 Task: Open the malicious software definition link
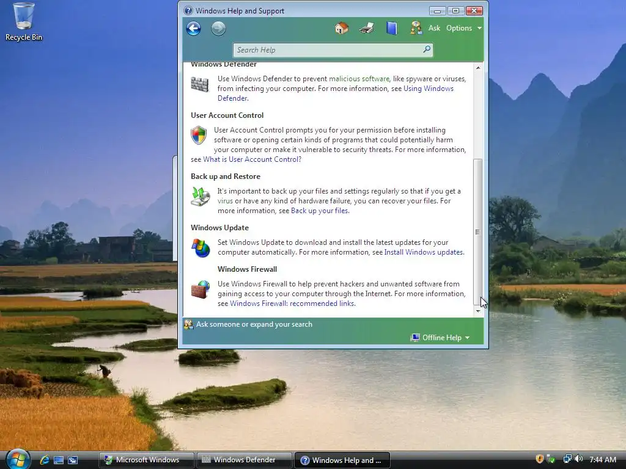pos(359,79)
